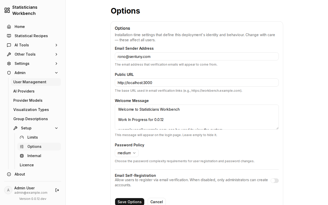
Task: Click the Statisticians Workbench logo icon
Action: [7, 10]
